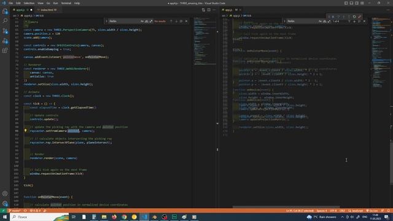This screenshot has height=221, width=393.
Task: Open the Help menu
Action: [77, 3]
